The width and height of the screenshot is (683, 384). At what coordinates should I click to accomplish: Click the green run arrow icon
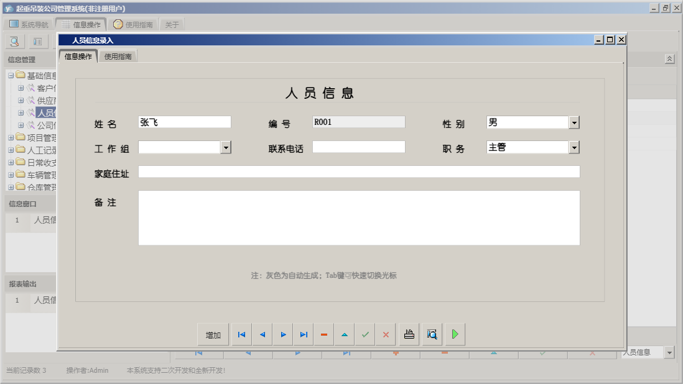[x=455, y=334]
